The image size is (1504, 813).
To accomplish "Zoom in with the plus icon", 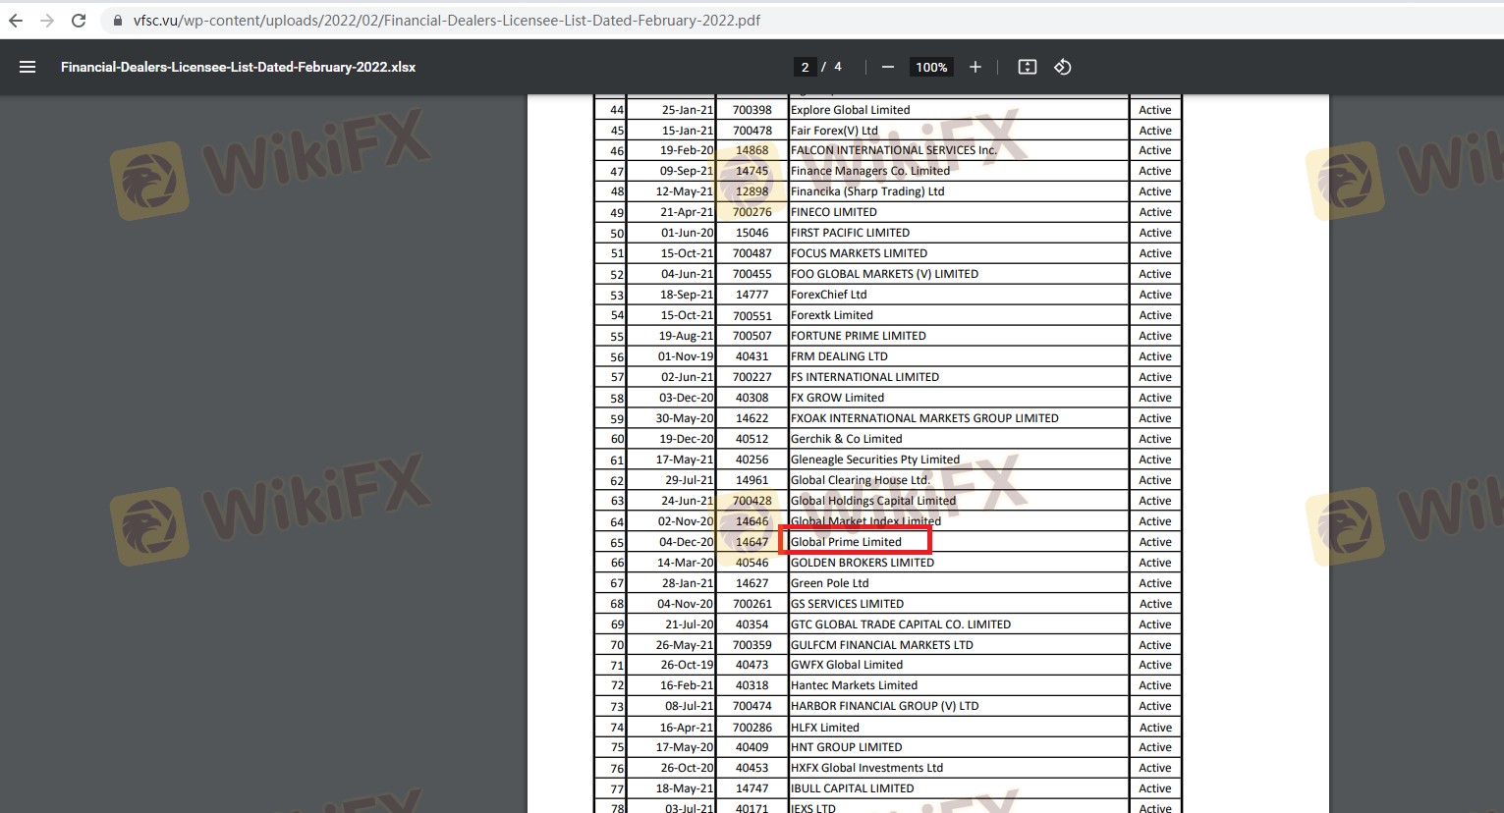I will 975,67.
